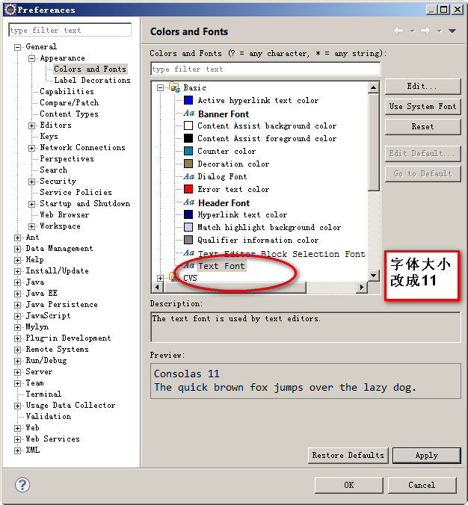468x505 pixels.
Task: Open the view menu dropdown arrow
Action: coord(452,31)
